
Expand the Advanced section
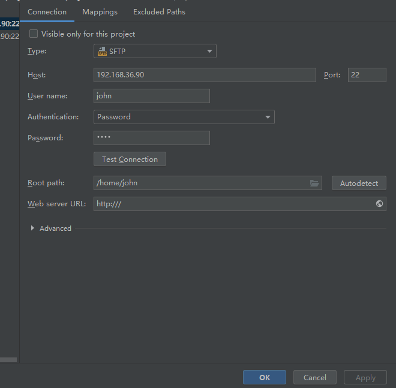pyautogui.click(x=32, y=228)
